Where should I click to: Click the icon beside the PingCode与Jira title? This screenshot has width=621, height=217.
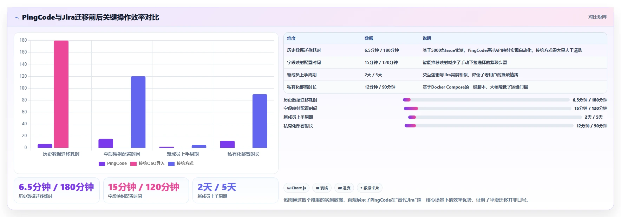(17, 17)
